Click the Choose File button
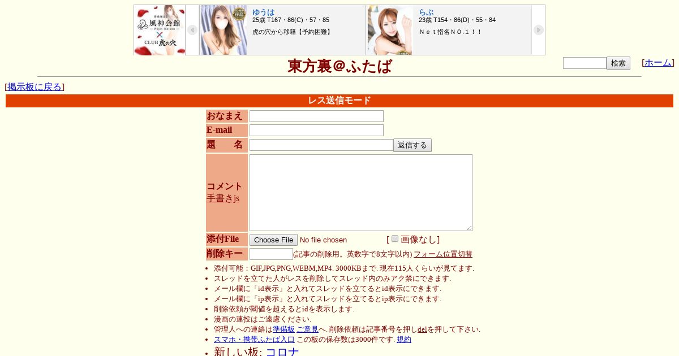This screenshot has height=356, width=679. pyautogui.click(x=273, y=240)
